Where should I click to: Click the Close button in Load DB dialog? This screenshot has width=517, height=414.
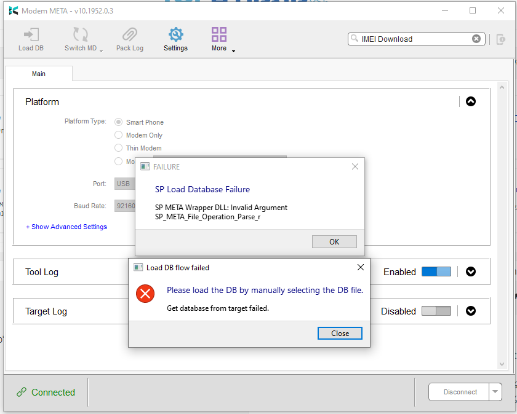point(340,333)
